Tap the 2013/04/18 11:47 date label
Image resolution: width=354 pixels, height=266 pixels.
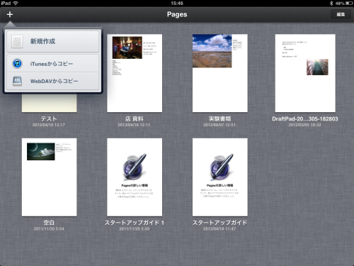click(x=219, y=229)
